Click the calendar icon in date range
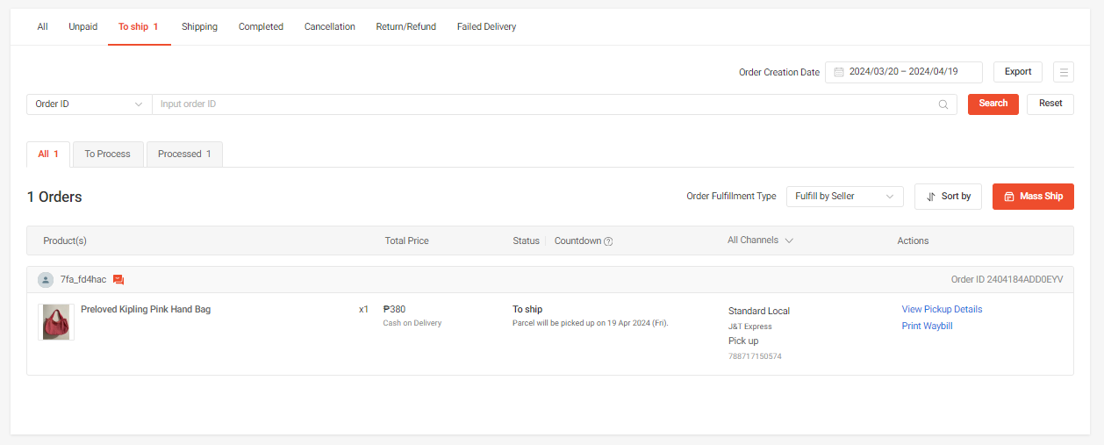The height and width of the screenshot is (445, 1104). [839, 72]
